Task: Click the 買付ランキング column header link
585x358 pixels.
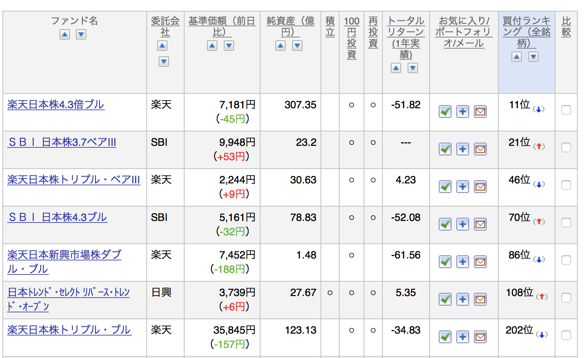Action: click(x=526, y=32)
